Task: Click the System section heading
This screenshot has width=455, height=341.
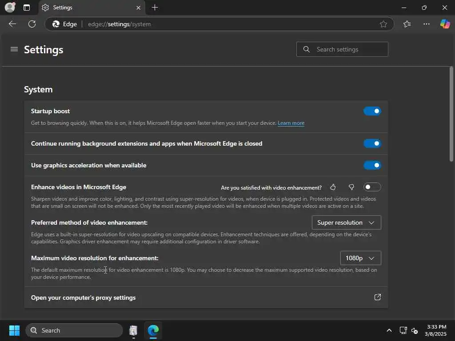Action: (x=38, y=89)
